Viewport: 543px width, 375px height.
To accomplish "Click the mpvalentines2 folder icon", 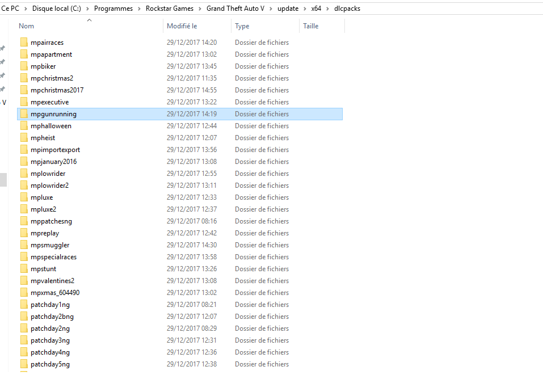I will pos(24,280).
